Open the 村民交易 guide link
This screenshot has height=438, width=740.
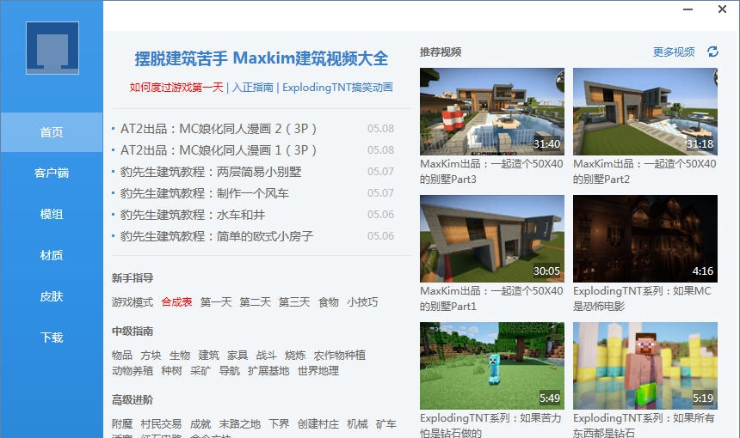pos(161,424)
